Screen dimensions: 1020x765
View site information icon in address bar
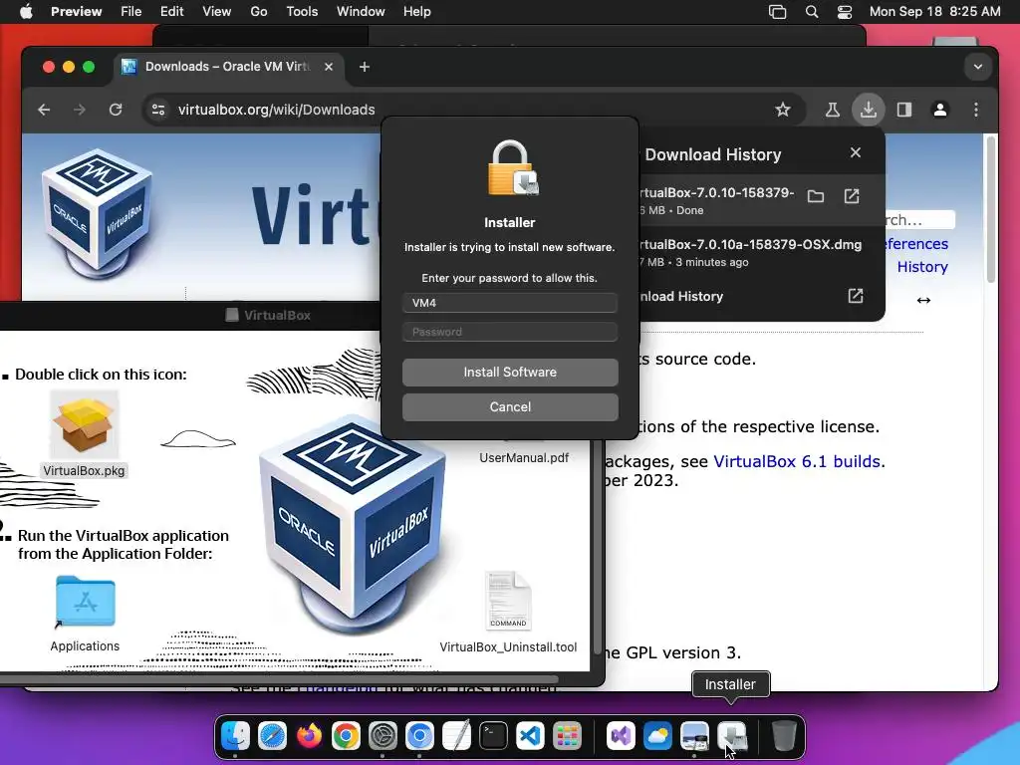[x=158, y=110]
